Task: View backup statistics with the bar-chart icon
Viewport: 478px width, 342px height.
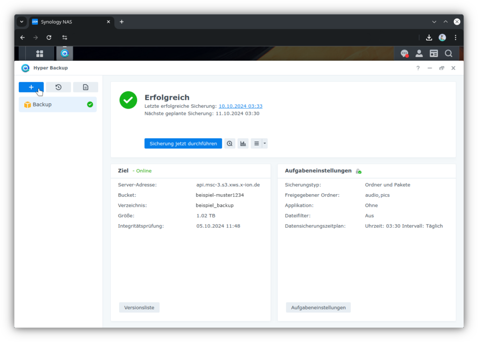Action: (x=243, y=143)
